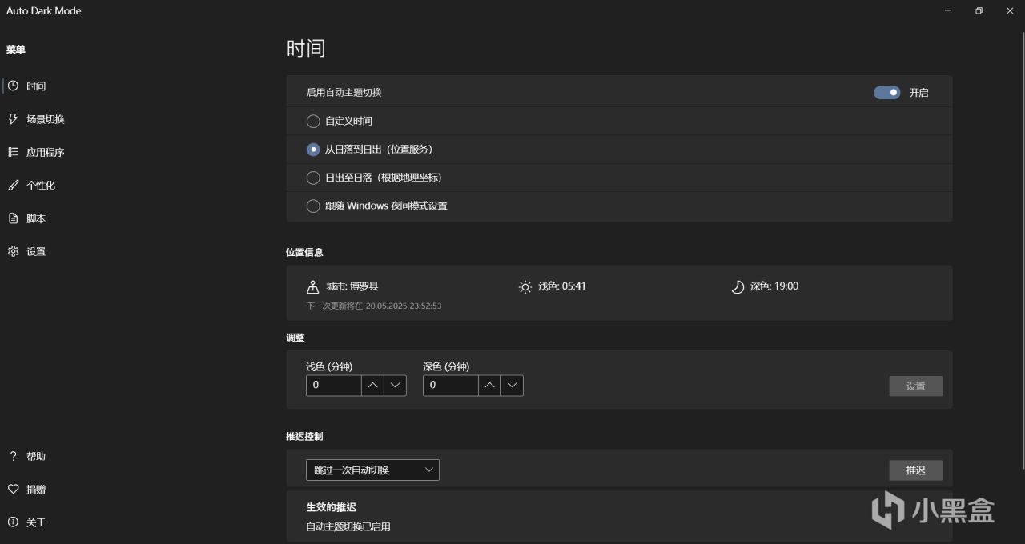Screen dimensions: 1025x544
Task: Click the 浅色 (分钟) number field
Action: pyautogui.click(x=334, y=386)
